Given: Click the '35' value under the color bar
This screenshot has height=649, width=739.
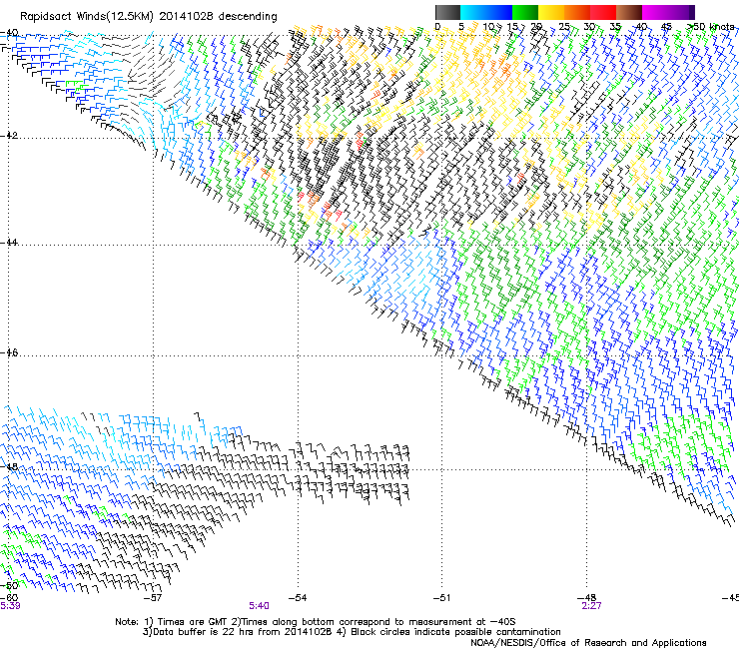Looking at the screenshot, I should [x=615, y=27].
